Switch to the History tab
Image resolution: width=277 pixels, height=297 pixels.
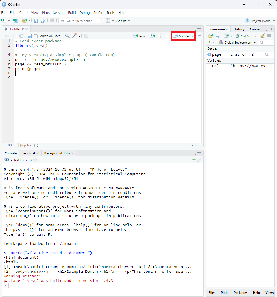pos(238,29)
